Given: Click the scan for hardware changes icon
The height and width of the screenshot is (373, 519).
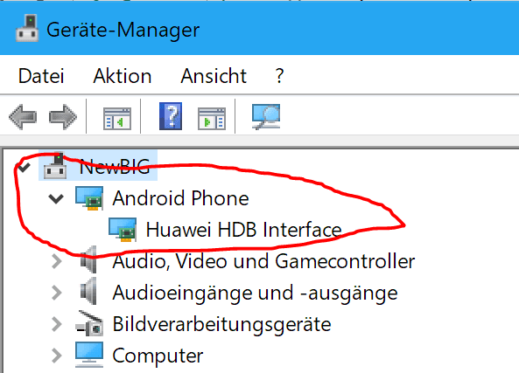Looking at the screenshot, I should (266, 117).
